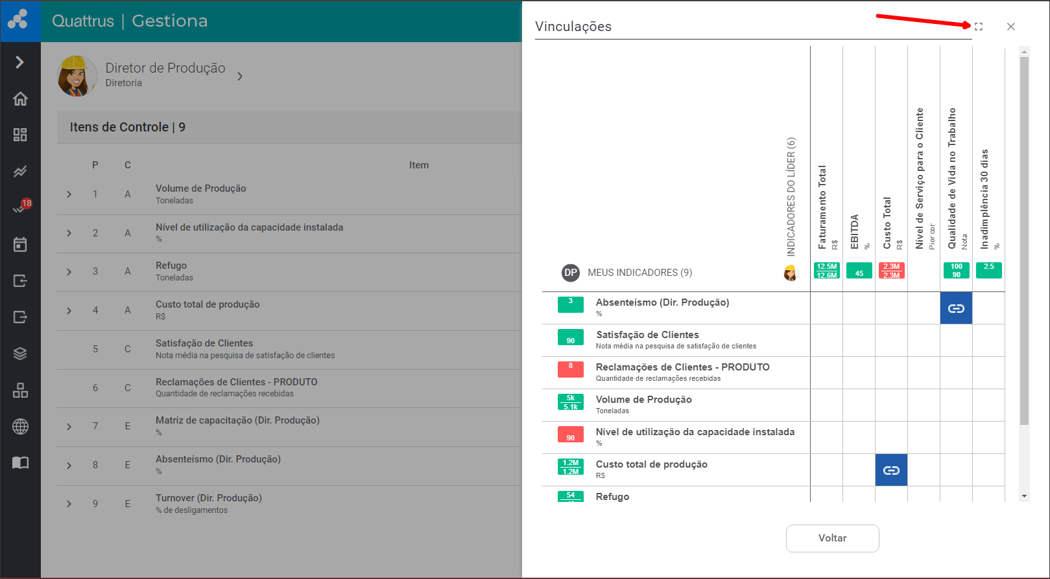Expand Diretor de Produção chevron

(240, 76)
